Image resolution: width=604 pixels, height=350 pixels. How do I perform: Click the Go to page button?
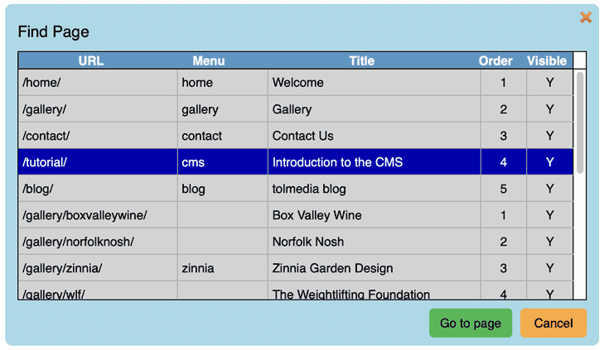pos(470,323)
